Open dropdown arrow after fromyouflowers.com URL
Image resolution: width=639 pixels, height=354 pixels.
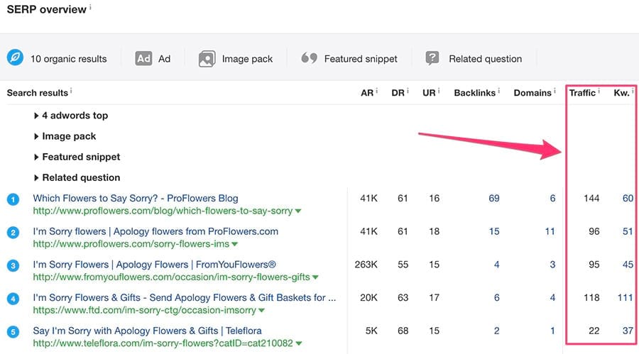tap(315, 277)
